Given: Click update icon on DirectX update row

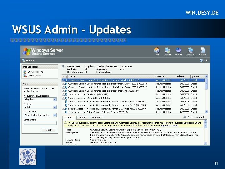Looking at the screenshot, I should 66,95.
